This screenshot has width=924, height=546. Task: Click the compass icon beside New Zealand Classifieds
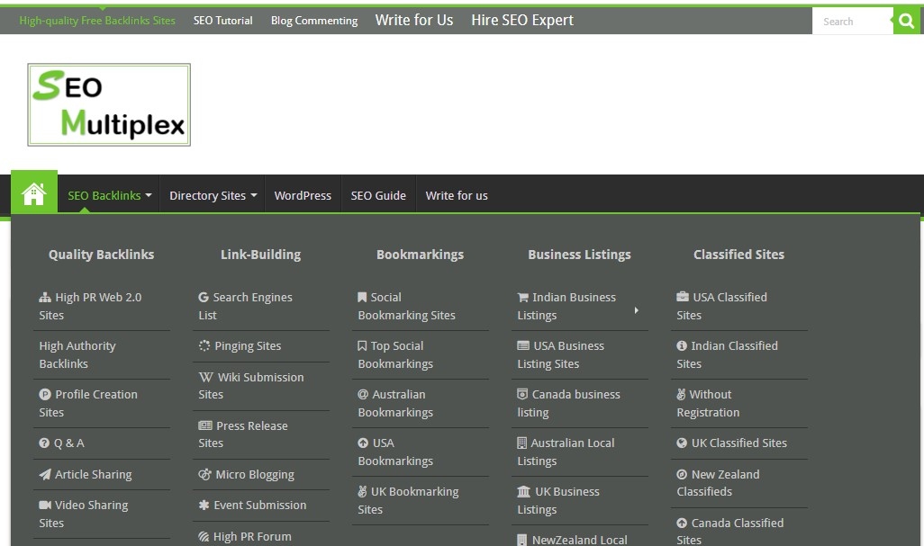click(x=682, y=474)
